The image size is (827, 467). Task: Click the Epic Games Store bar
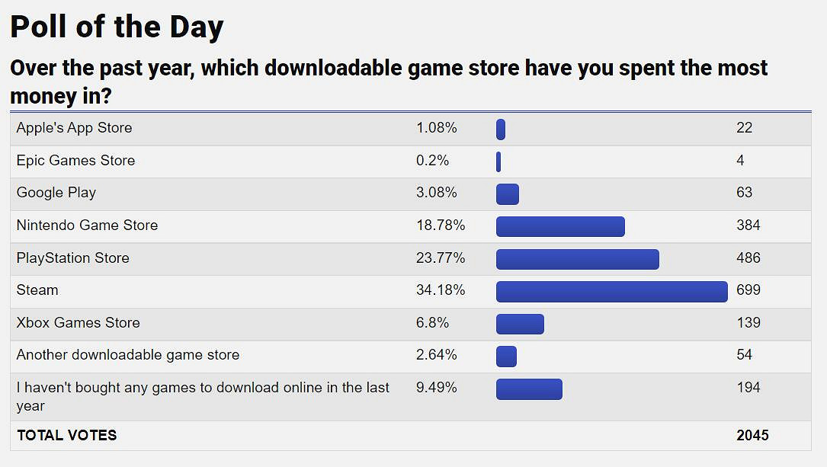(498, 162)
